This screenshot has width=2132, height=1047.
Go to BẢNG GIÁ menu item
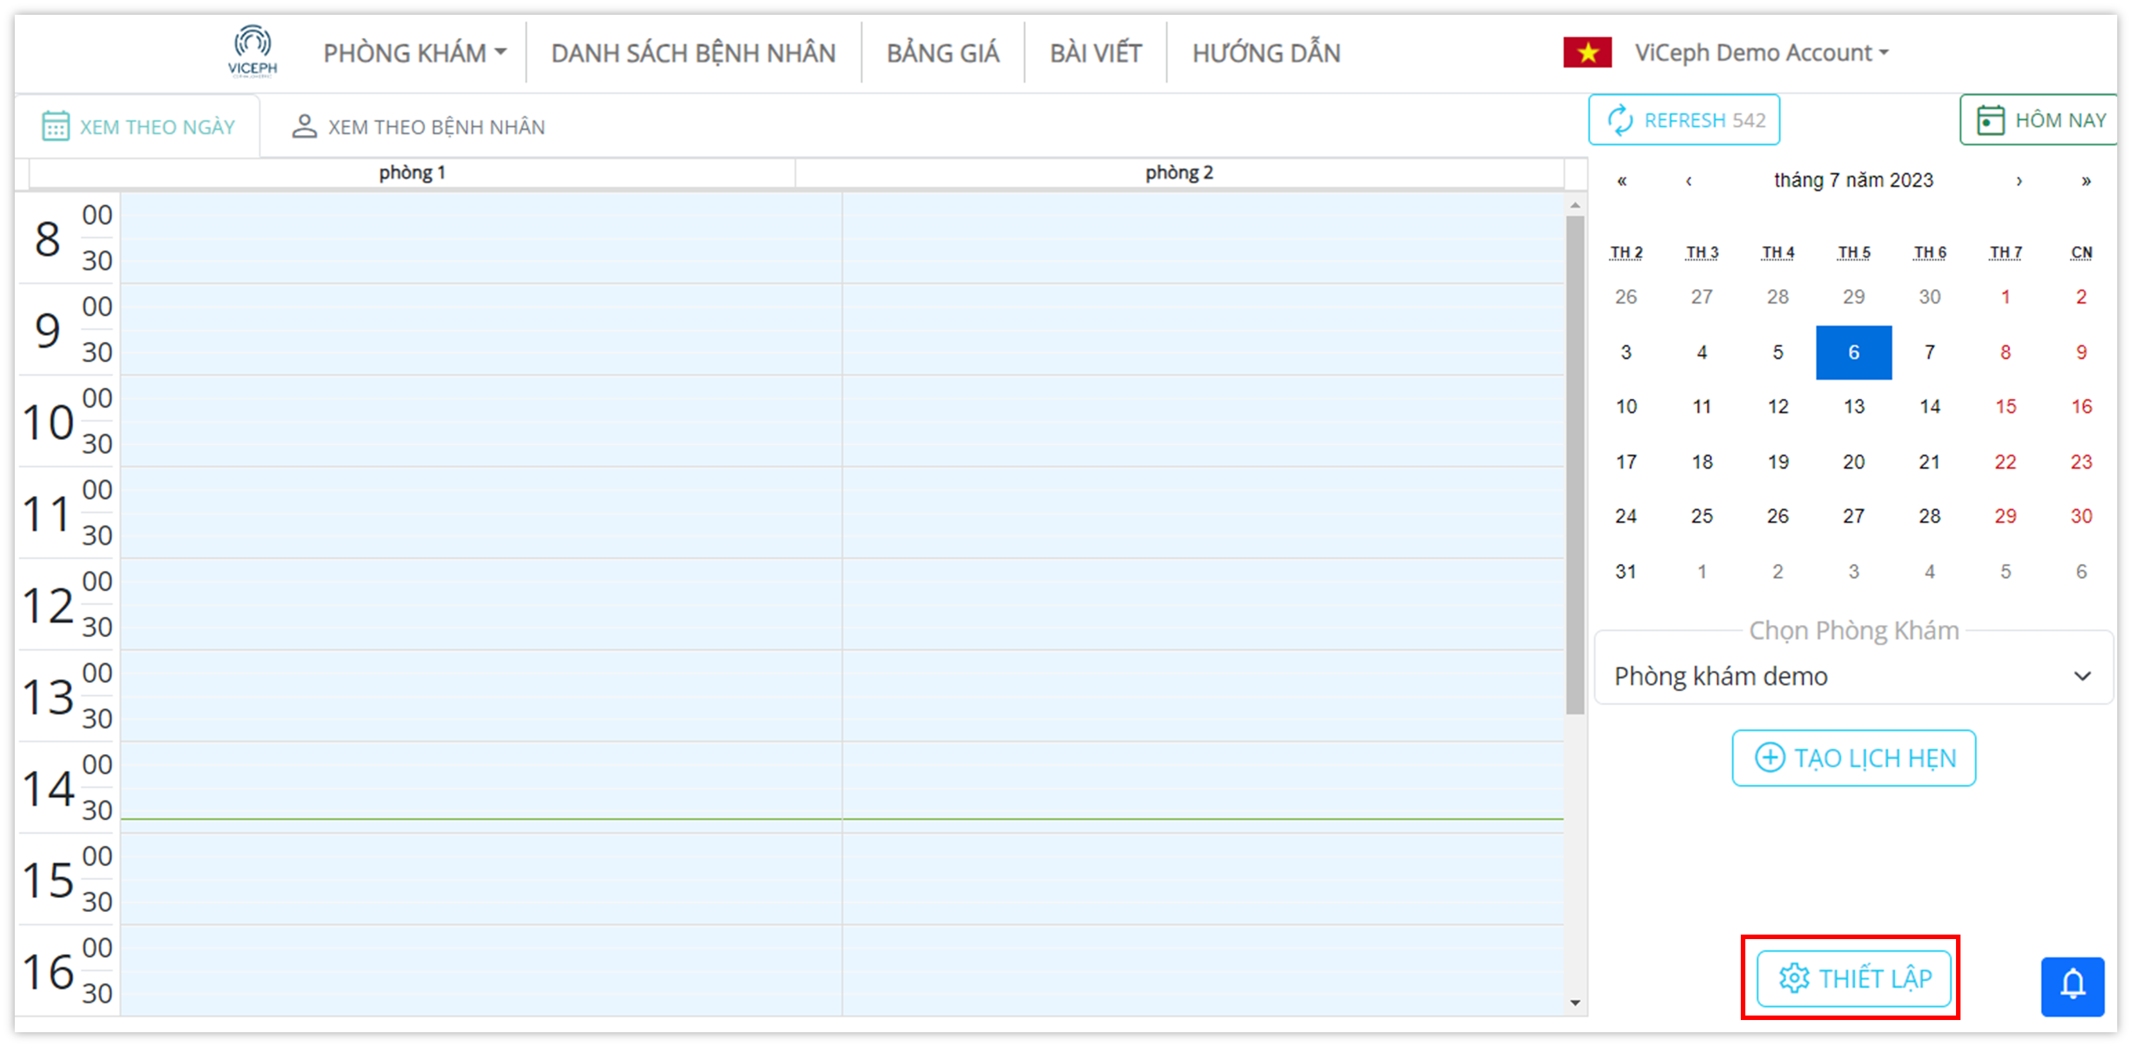(x=943, y=53)
